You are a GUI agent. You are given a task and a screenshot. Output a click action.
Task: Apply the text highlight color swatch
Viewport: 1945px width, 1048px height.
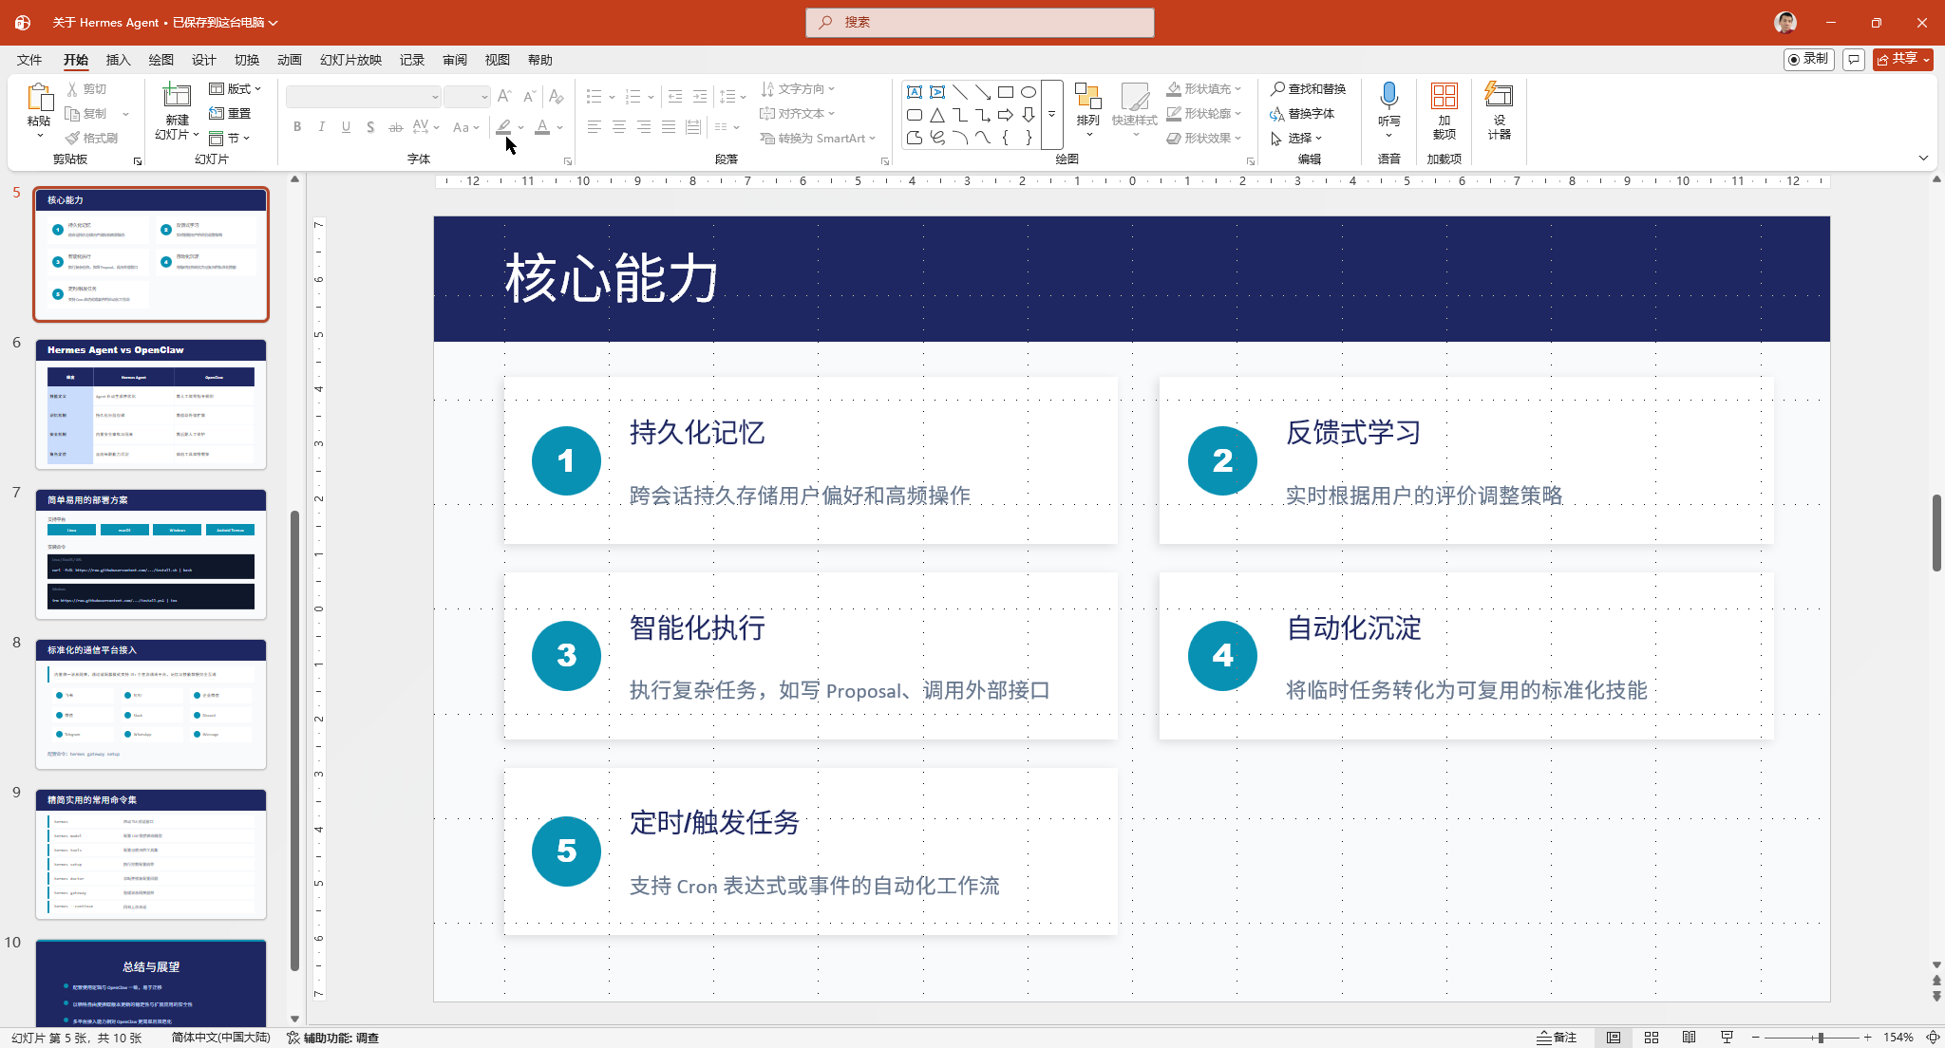click(504, 127)
